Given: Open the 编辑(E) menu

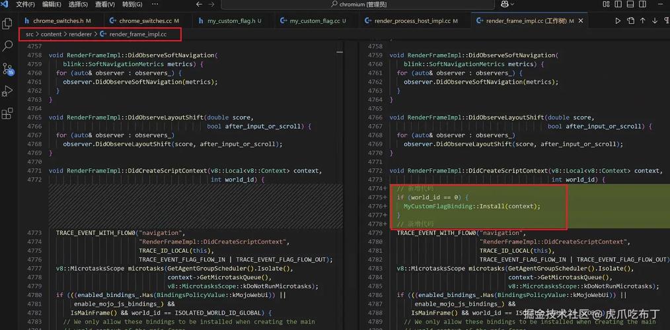Looking at the screenshot, I should (52, 4).
